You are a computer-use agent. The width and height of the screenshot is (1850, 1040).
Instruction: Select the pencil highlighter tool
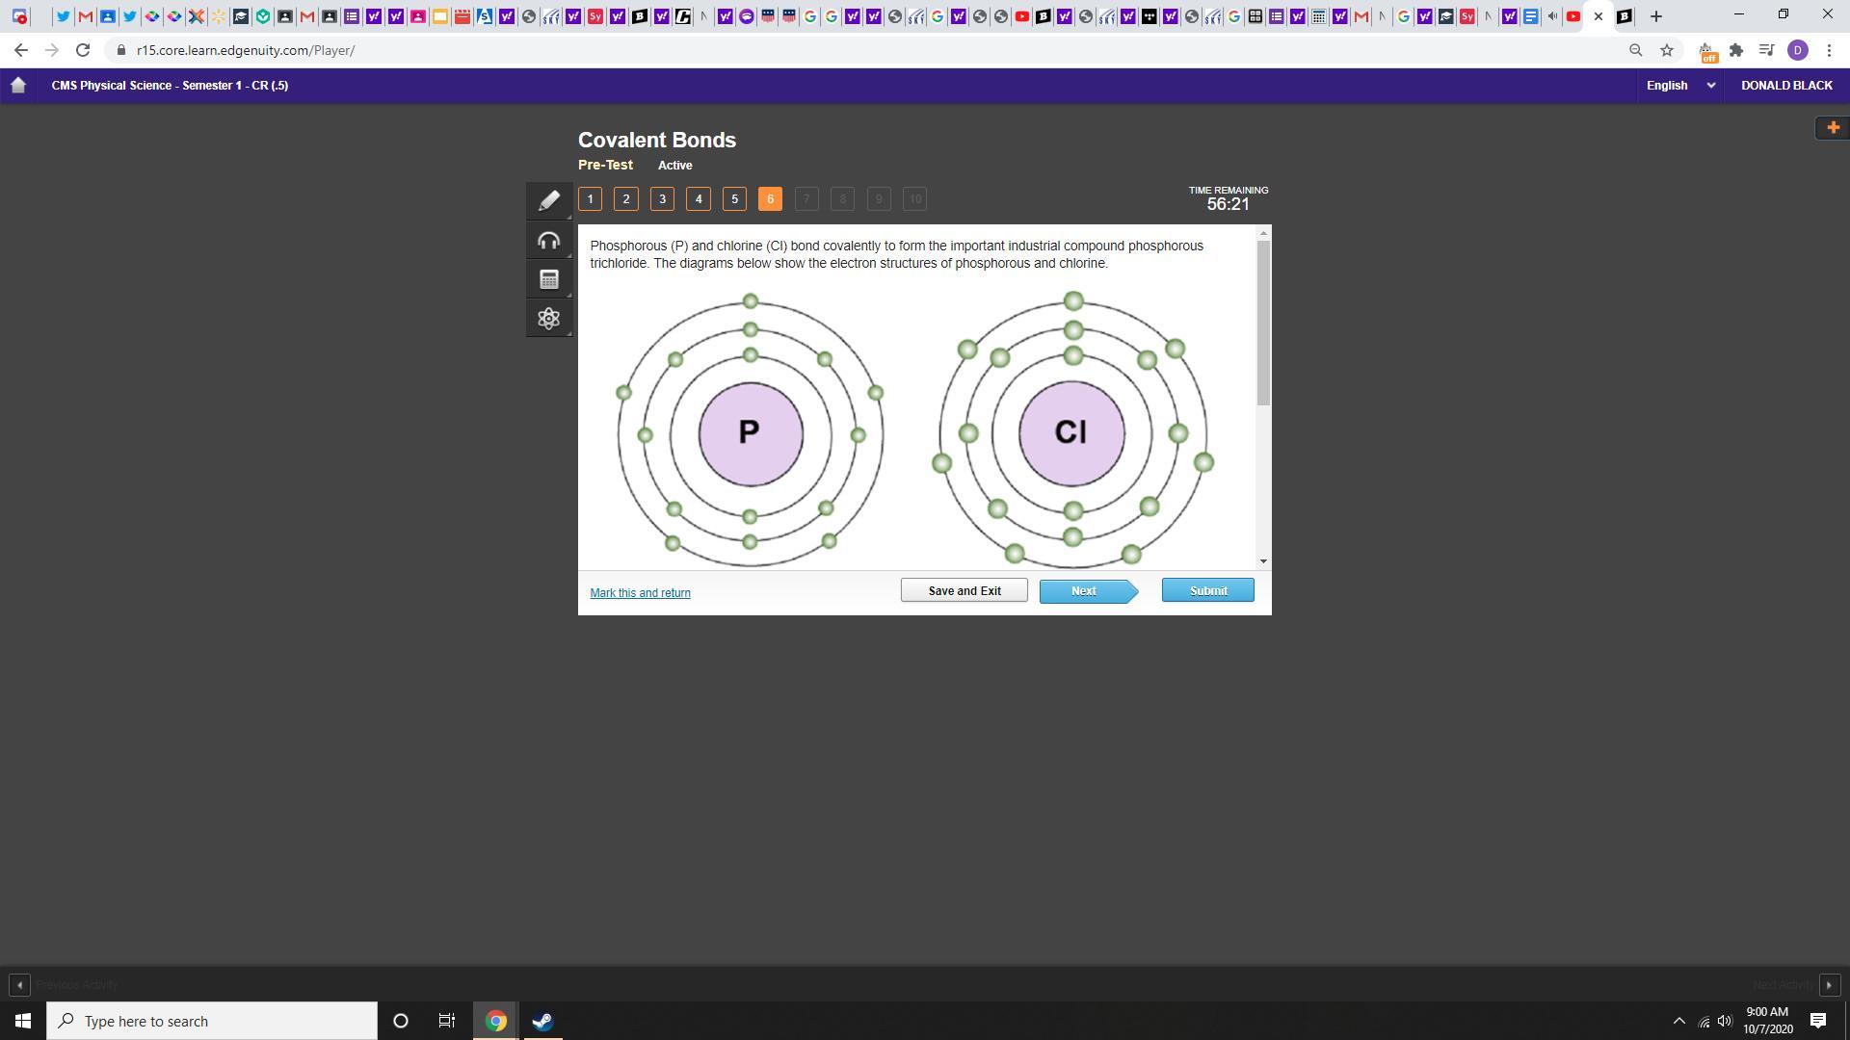(x=548, y=200)
